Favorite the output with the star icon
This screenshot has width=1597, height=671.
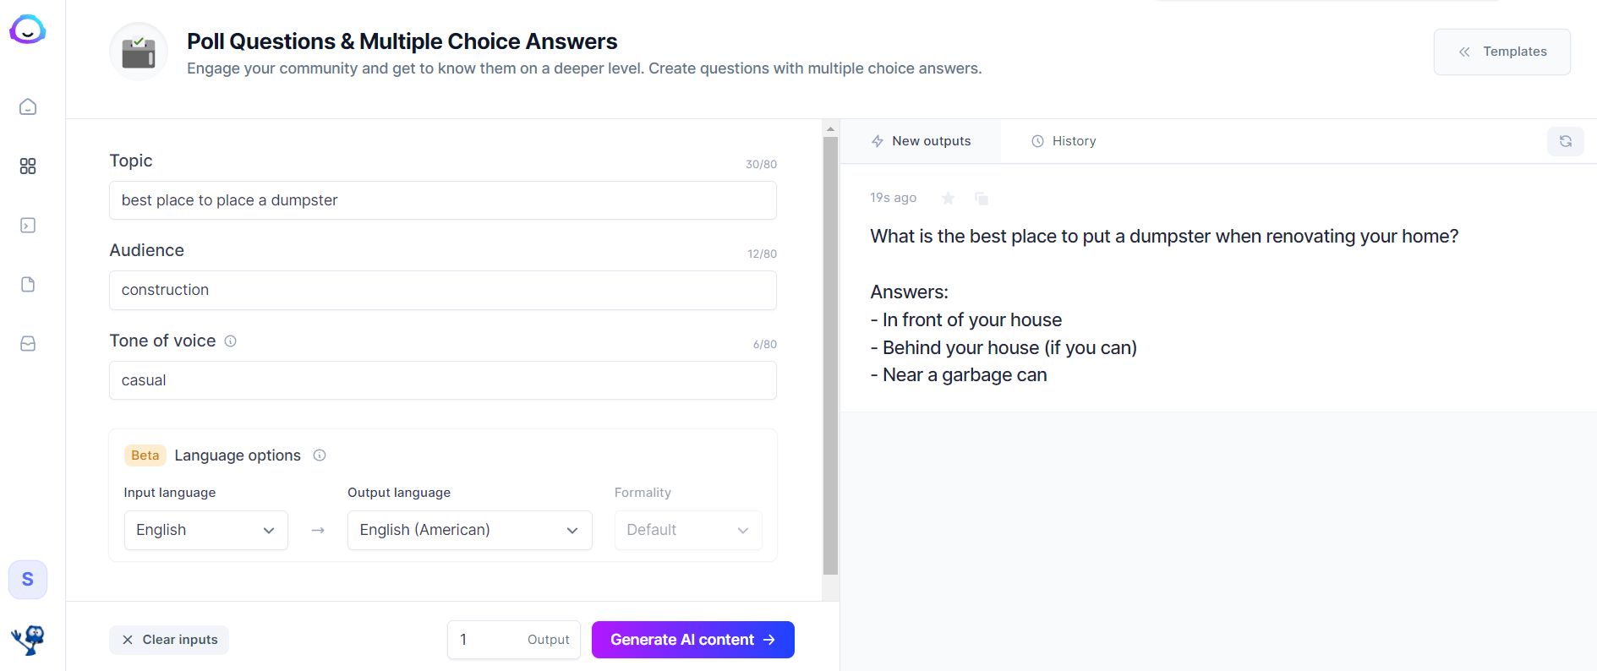pos(949,198)
